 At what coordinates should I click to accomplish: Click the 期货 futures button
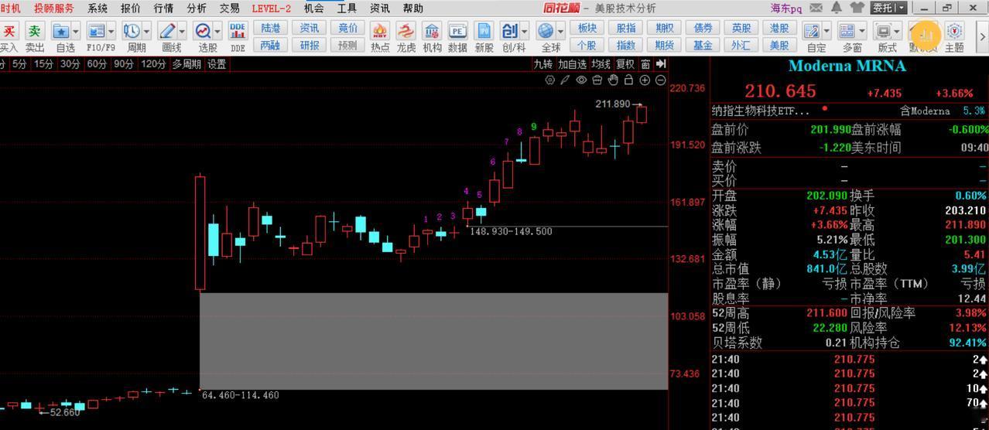point(665,45)
